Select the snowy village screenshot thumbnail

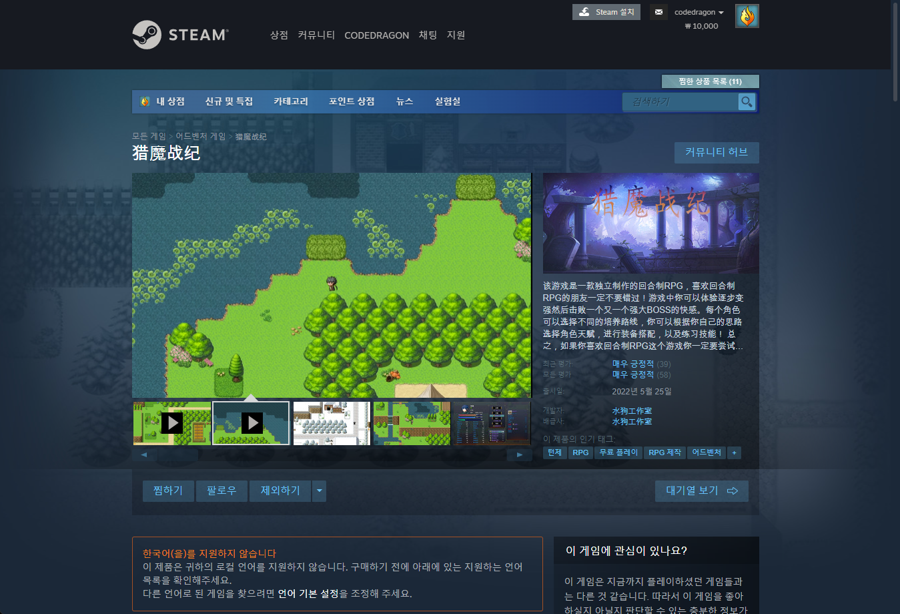pyautogui.click(x=332, y=423)
